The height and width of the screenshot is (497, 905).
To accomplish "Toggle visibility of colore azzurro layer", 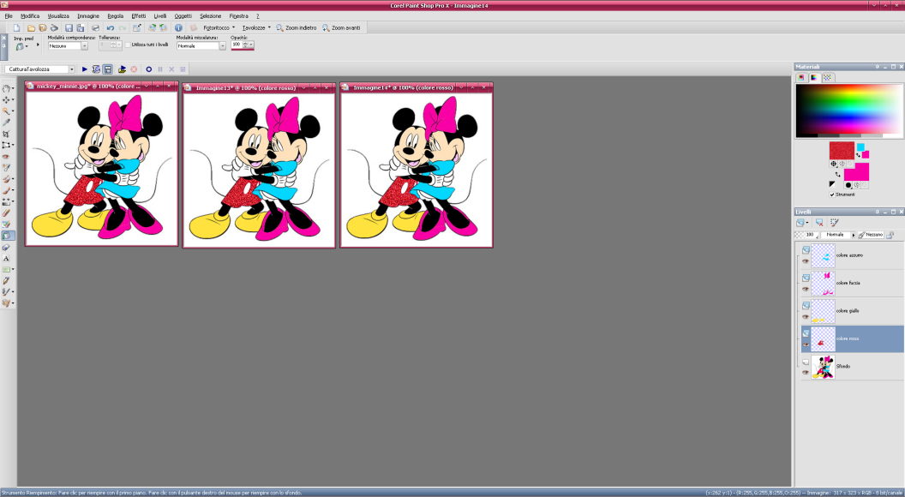I will click(x=805, y=261).
